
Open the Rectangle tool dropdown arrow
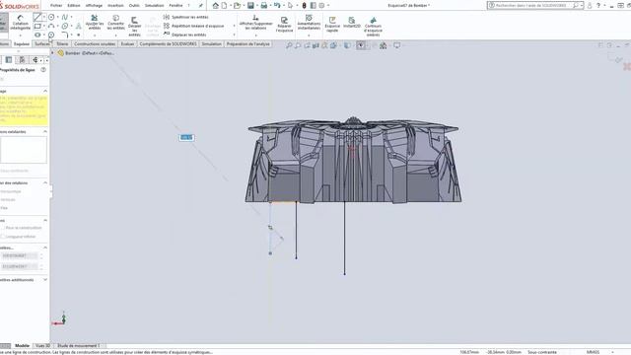pyautogui.click(x=44, y=27)
